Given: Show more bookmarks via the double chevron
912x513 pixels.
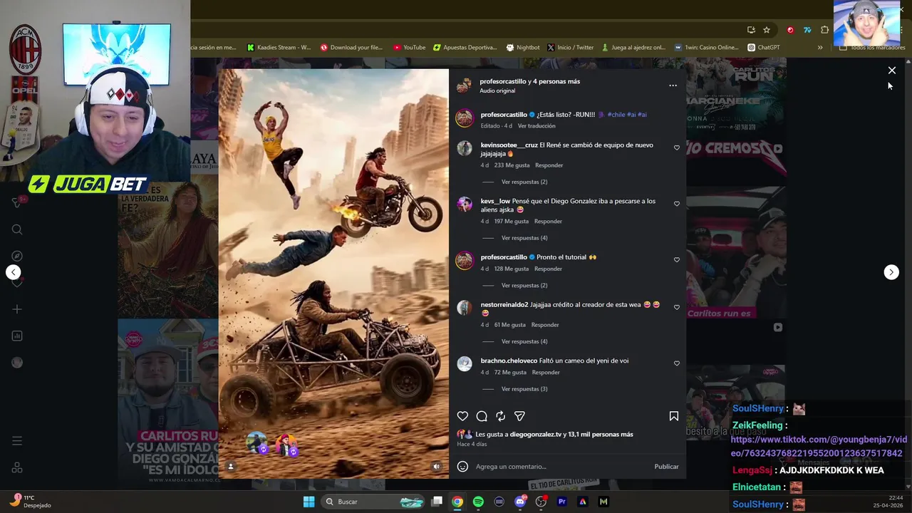Looking at the screenshot, I should [820, 48].
